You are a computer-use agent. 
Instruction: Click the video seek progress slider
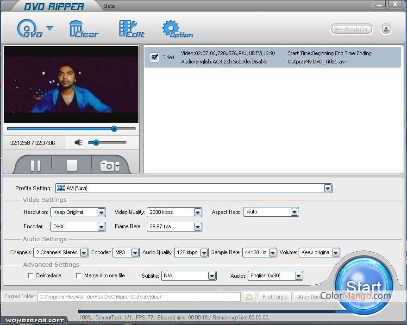coord(71,129)
